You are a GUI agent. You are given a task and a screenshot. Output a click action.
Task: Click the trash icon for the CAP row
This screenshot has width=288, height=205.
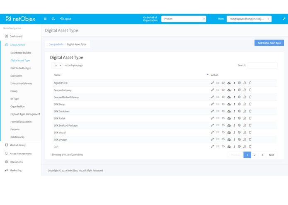pyautogui.click(x=250, y=146)
